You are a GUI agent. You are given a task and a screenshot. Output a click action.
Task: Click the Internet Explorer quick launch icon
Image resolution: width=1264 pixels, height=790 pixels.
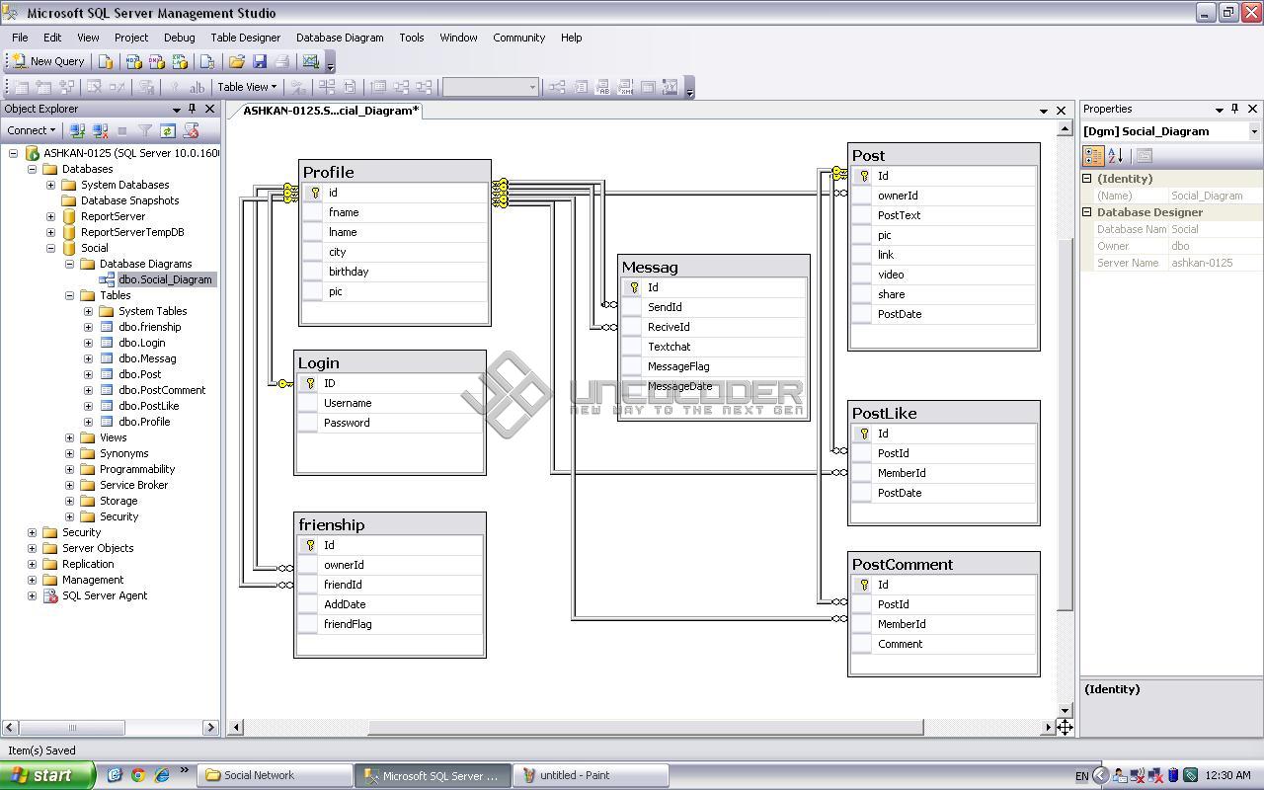162,775
